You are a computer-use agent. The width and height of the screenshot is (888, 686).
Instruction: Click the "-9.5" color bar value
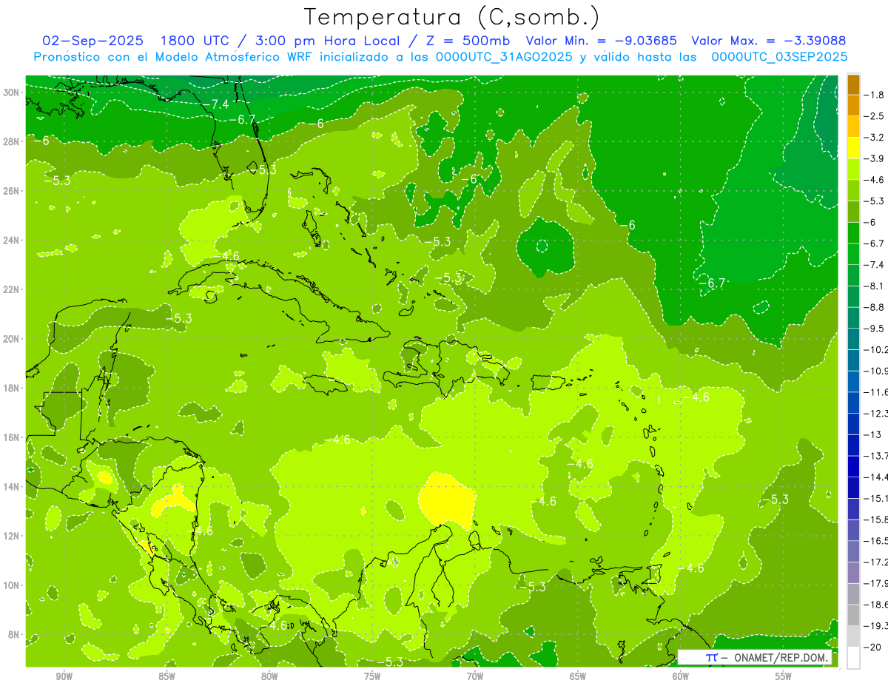click(x=874, y=329)
